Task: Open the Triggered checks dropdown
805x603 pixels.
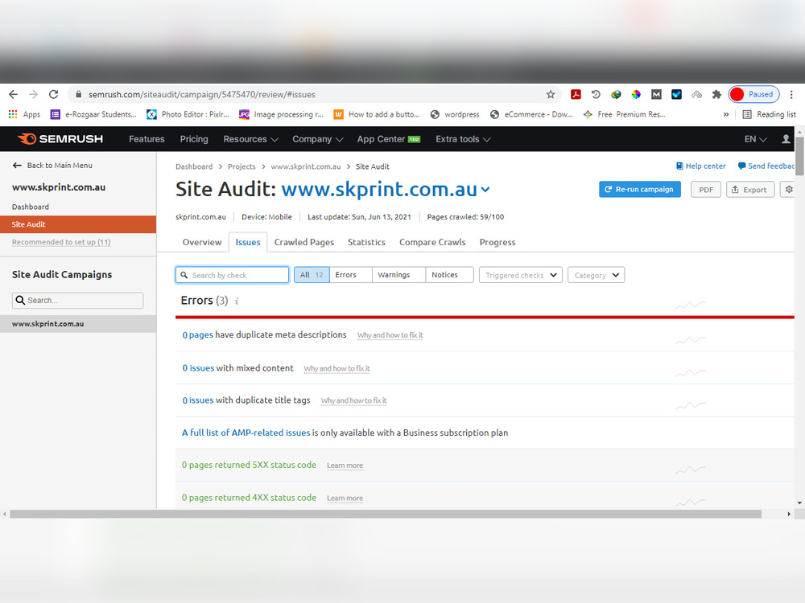Action: [x=521, y=275]
